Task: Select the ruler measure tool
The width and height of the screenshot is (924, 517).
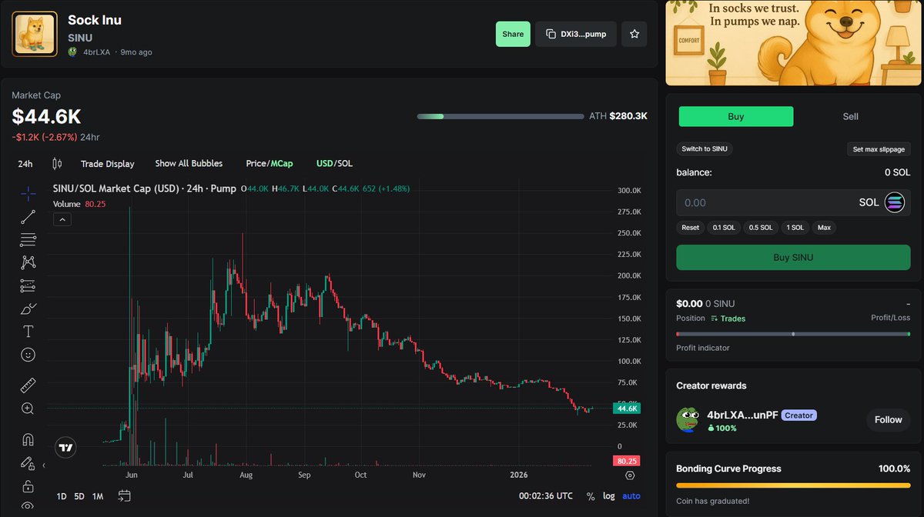Action: (28, 385)
